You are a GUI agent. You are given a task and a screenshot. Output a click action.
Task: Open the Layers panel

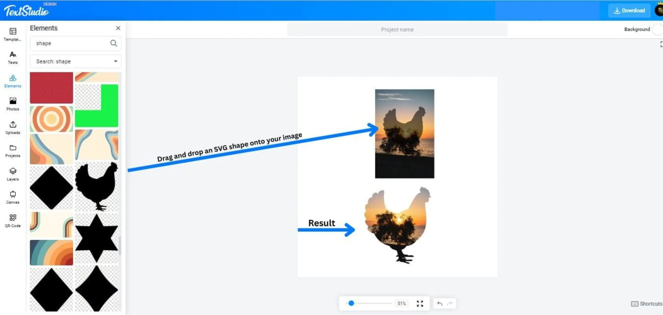point(13,174)
